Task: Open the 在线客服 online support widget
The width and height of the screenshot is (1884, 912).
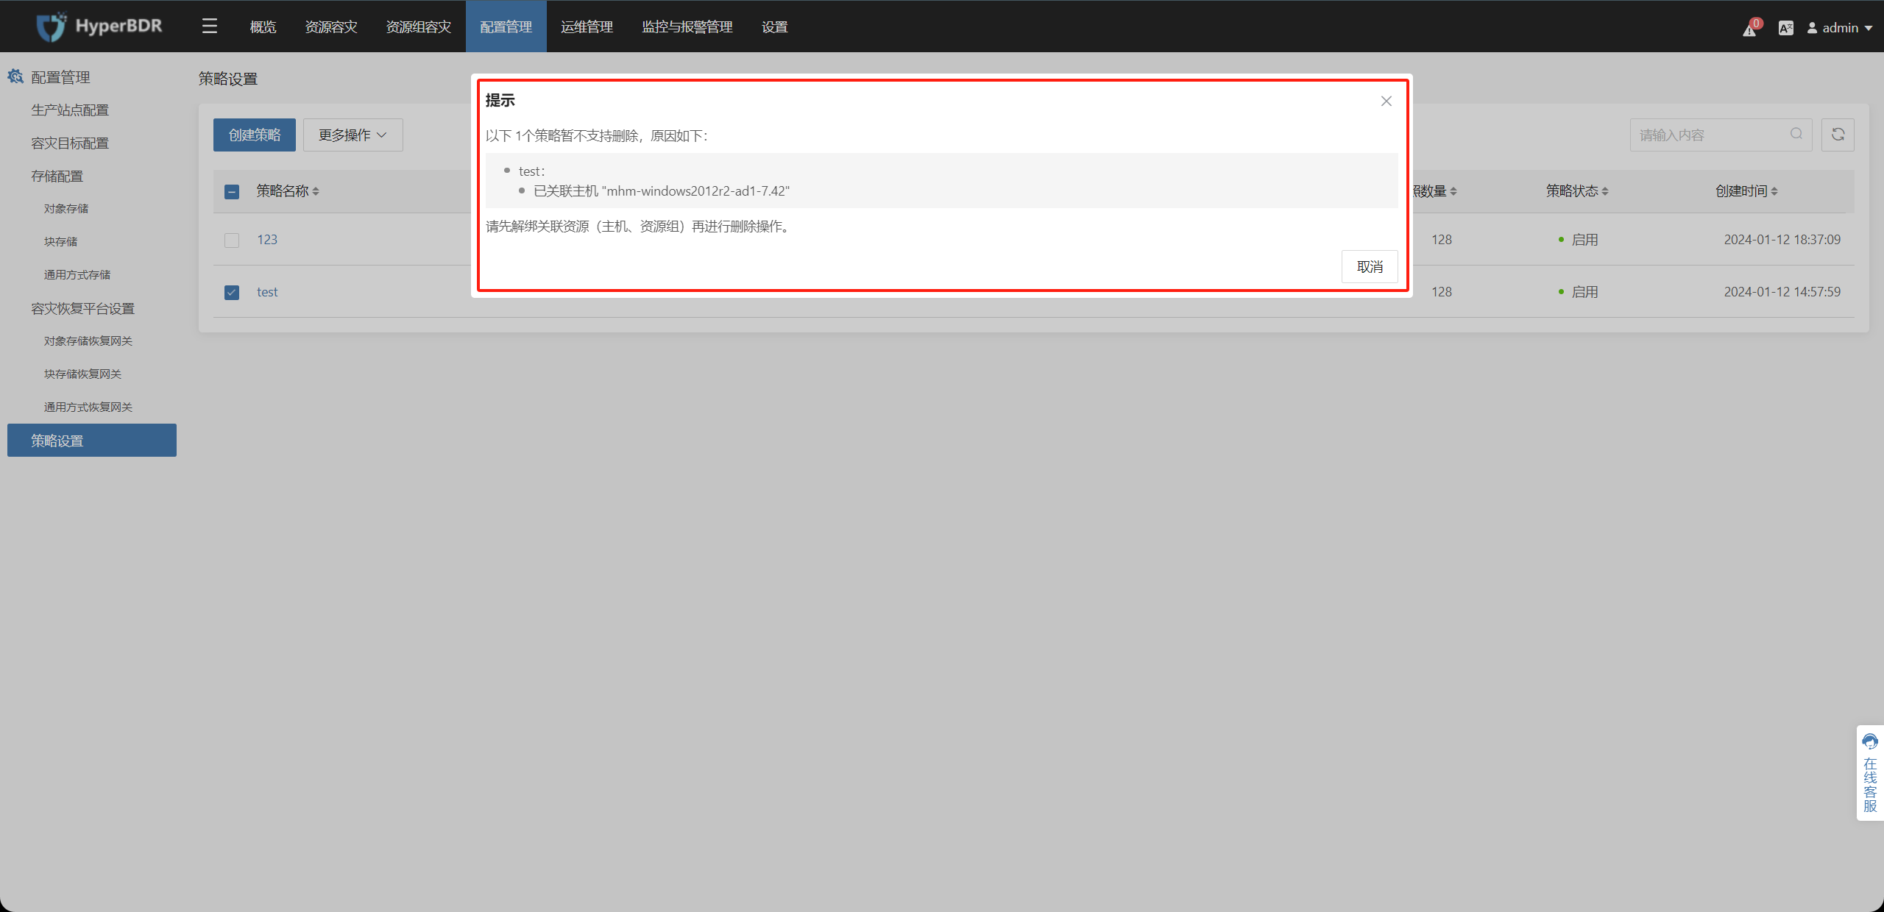Action: (x=1870, y=773)
